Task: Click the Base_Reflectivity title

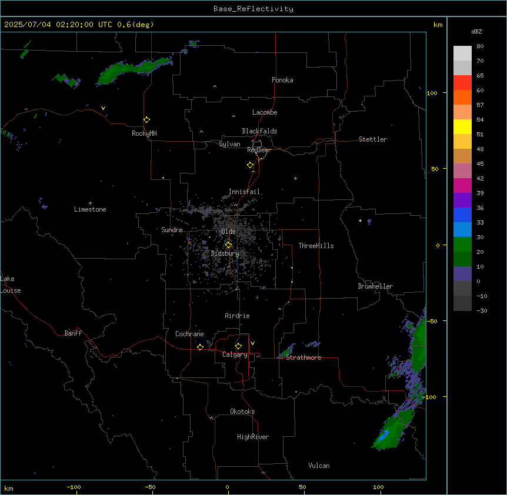Action: 253,9
